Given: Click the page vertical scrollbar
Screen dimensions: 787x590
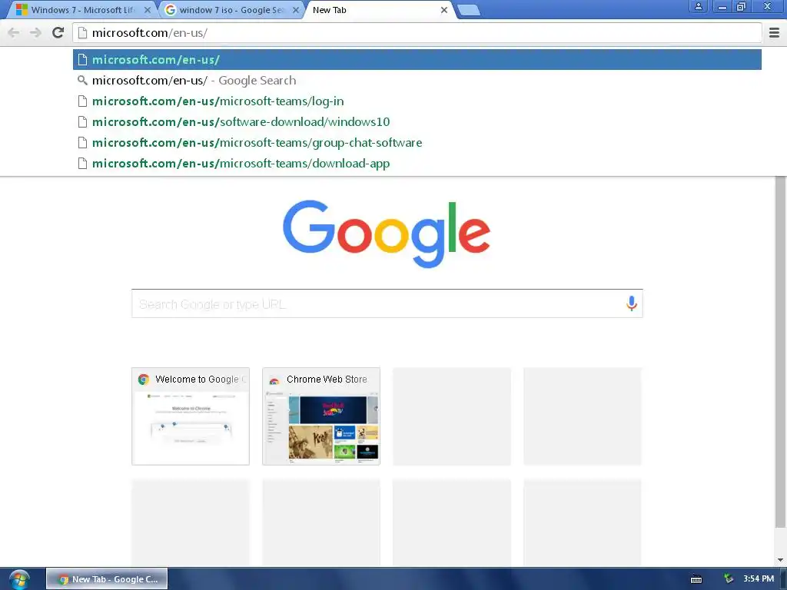Looking at the screenshot, I should tap(780, 351).
